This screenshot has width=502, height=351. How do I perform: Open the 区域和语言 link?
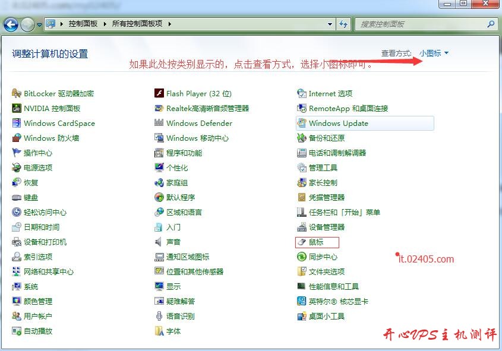click(184, 212)
